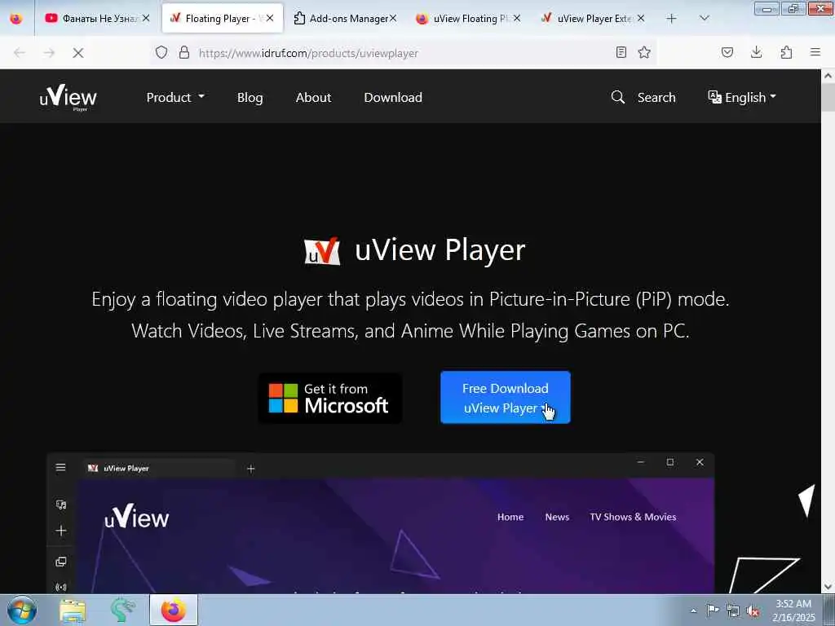
Task: Stop loading the page
Action: [77, 53]
